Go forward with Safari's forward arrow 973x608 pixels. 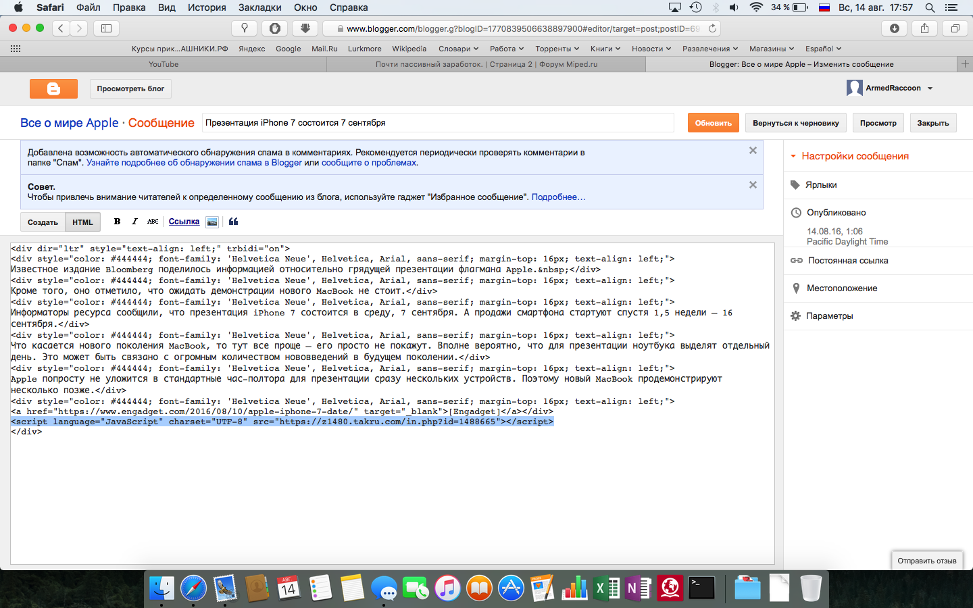(x=79, y=28)
